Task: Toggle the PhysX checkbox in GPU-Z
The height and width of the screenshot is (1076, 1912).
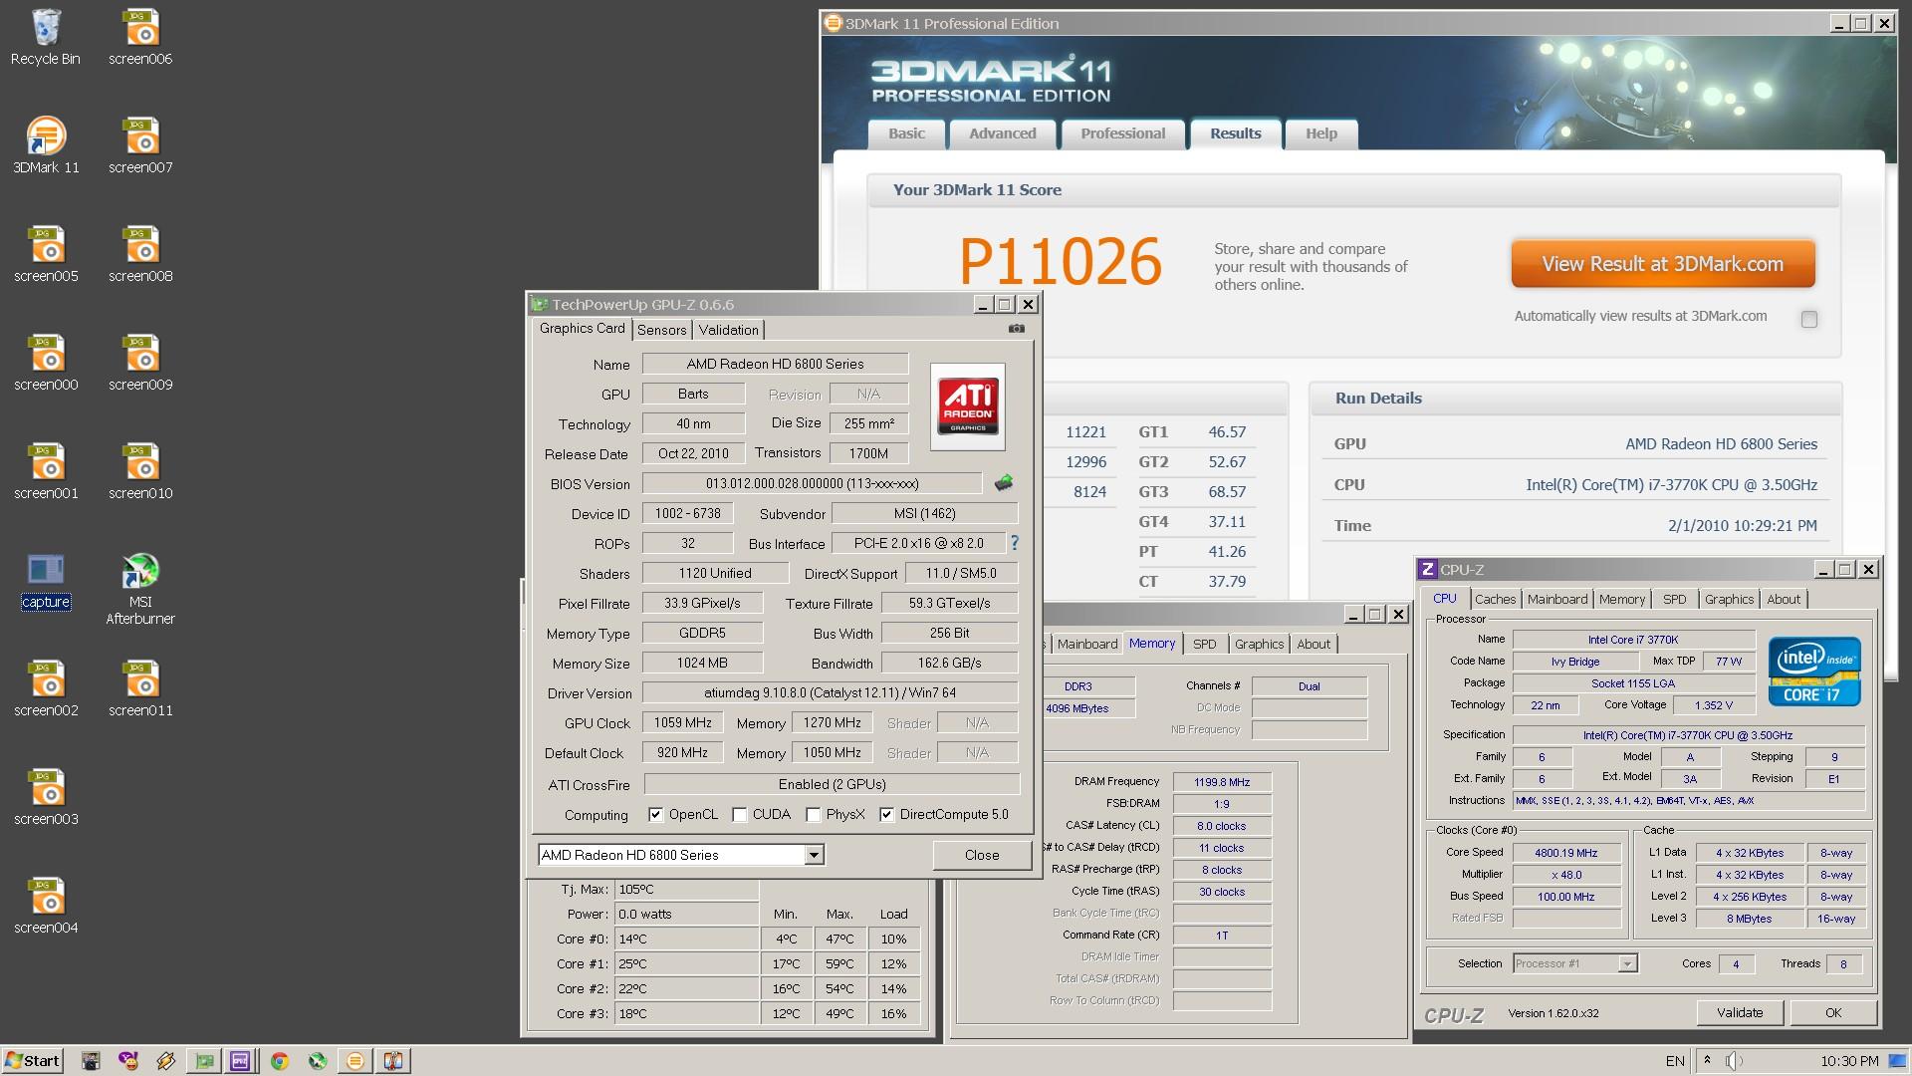Action: pos(813,814)
